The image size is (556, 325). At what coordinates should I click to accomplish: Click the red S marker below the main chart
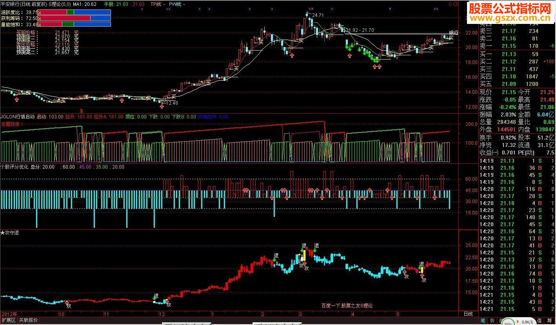[82, 111]
